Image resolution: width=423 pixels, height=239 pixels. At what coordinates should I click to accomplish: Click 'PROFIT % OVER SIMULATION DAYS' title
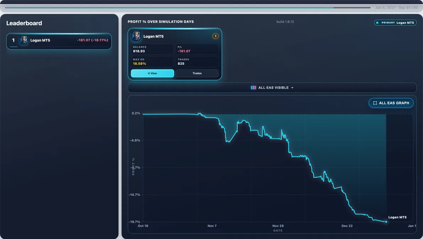[x=161, y=22]
